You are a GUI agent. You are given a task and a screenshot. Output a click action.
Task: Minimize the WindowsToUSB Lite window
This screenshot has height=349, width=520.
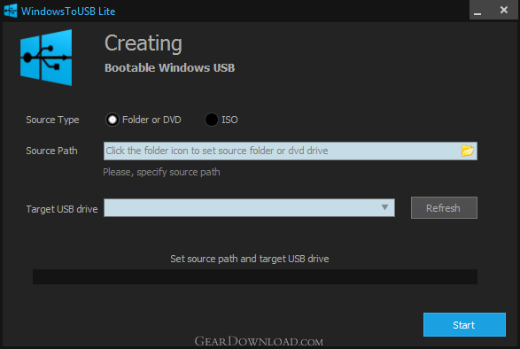click(x=477, y=11)
